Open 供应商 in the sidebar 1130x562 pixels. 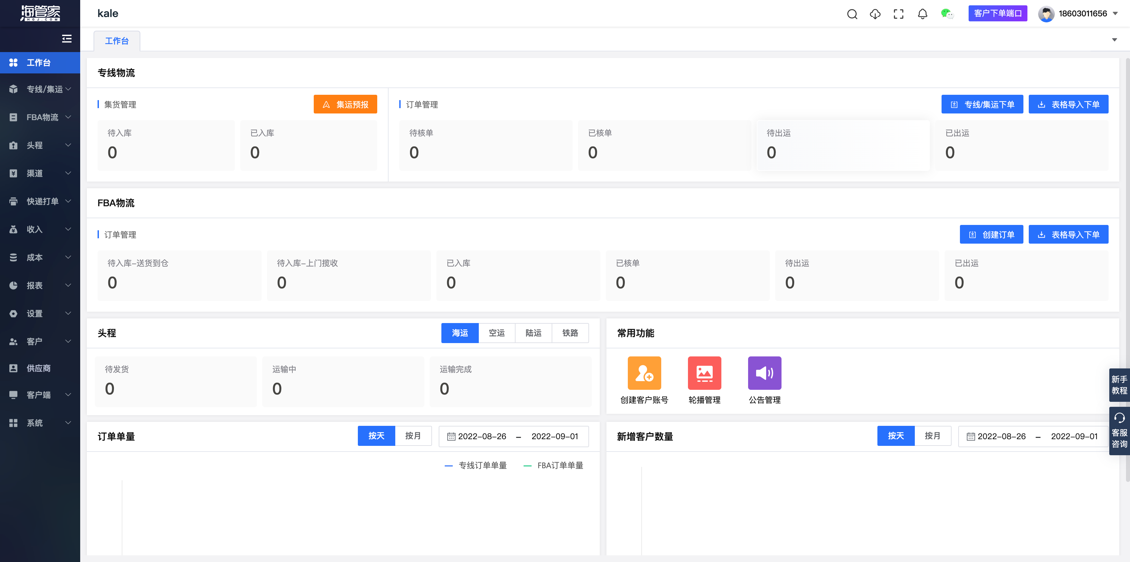tap(40, 368)
